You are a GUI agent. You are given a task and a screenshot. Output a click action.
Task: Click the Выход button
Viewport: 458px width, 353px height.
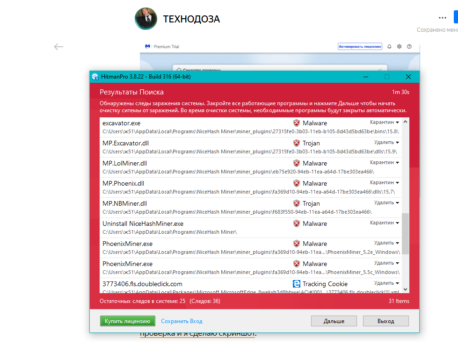click(385, 321)
